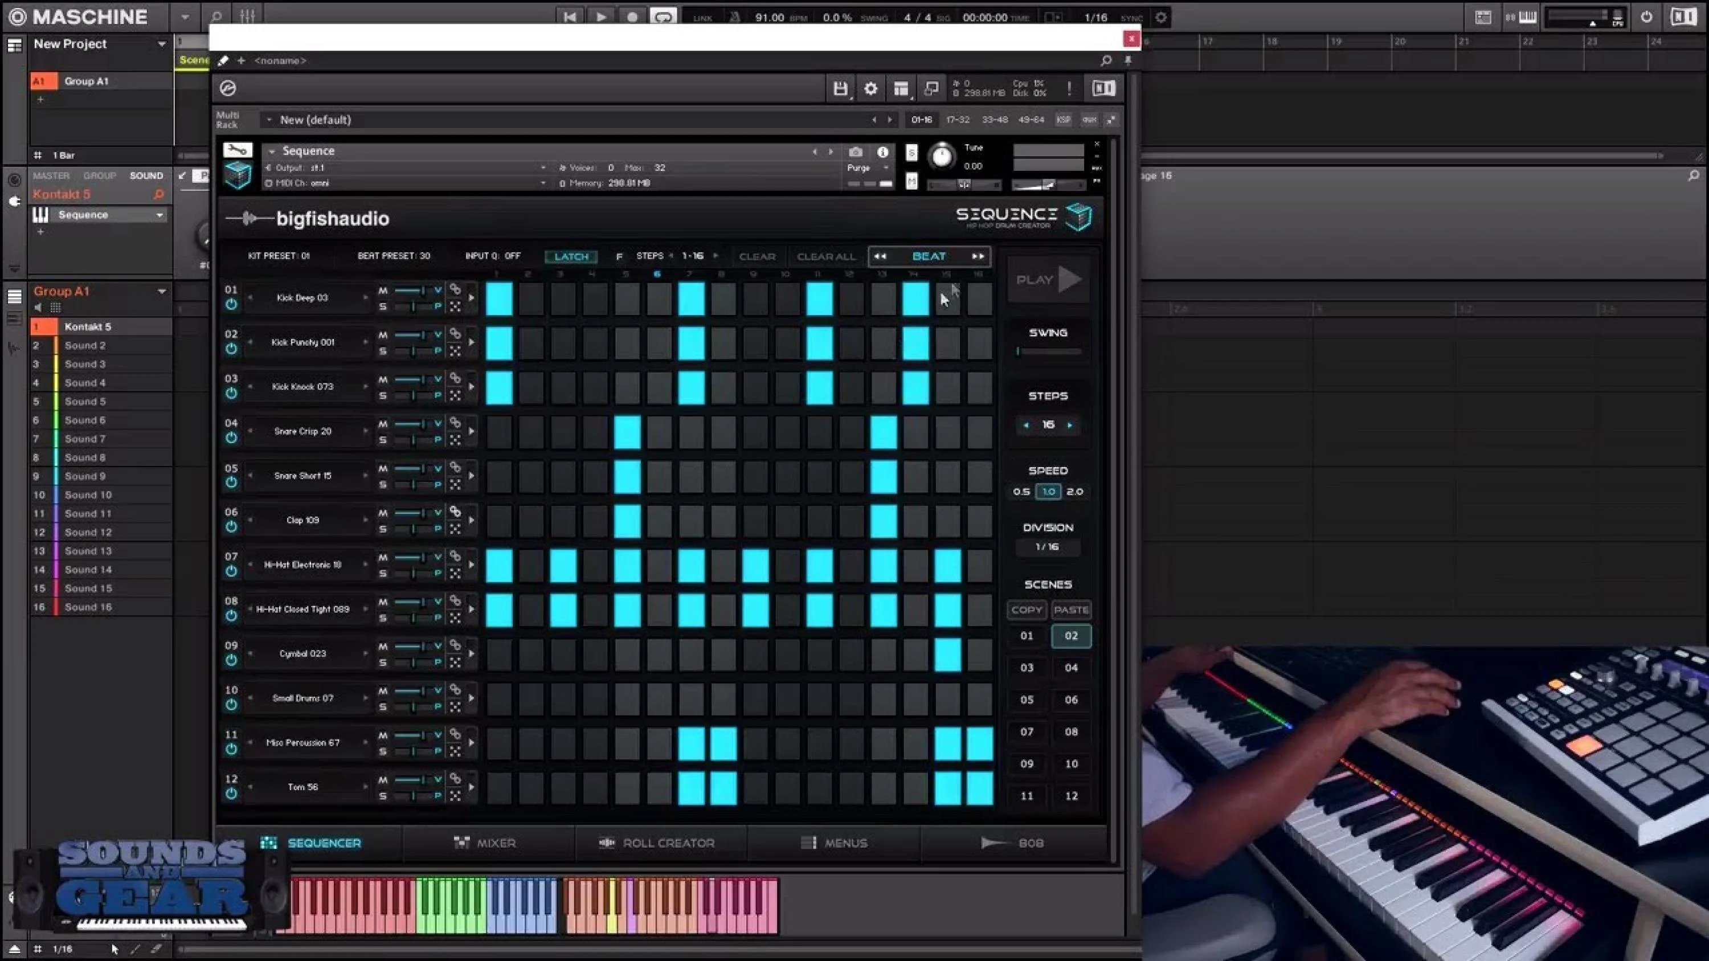
Task: Expand the Group A1 dropdown arrow
Action: pyautogui.click(x=161, y=291)
